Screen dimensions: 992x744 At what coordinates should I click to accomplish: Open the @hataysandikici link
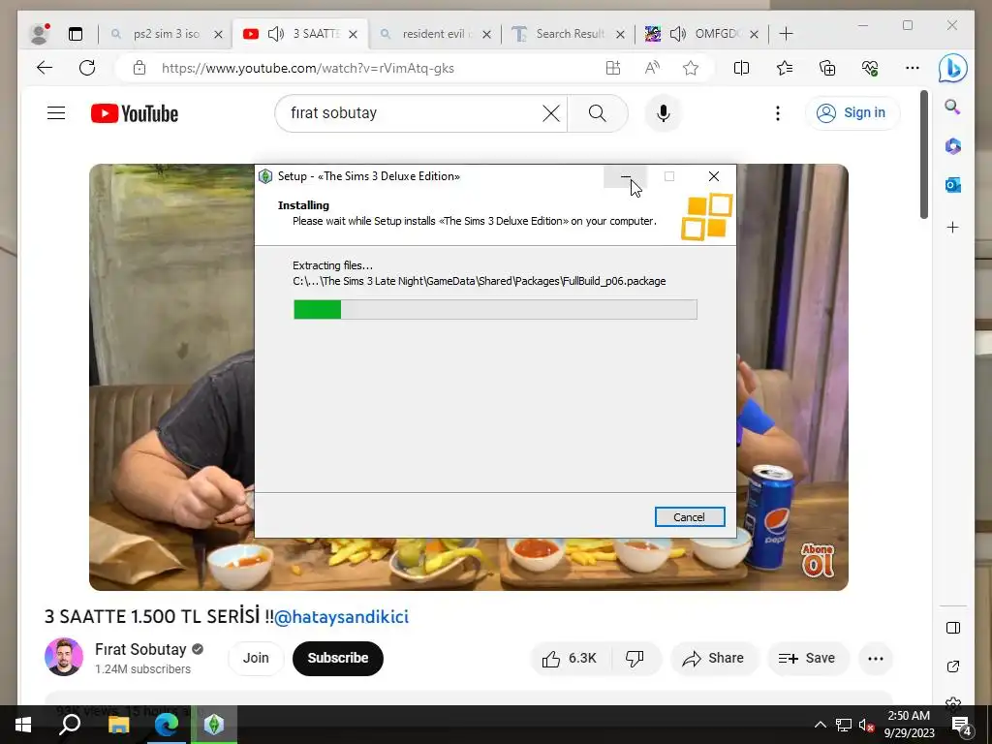342,617
